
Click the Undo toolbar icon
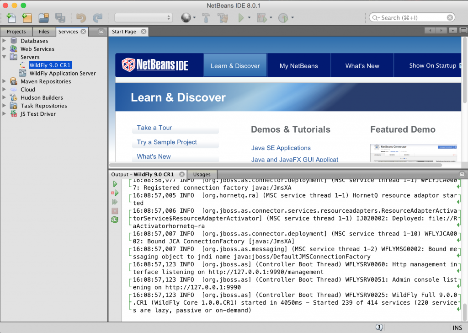coord(81,18)
